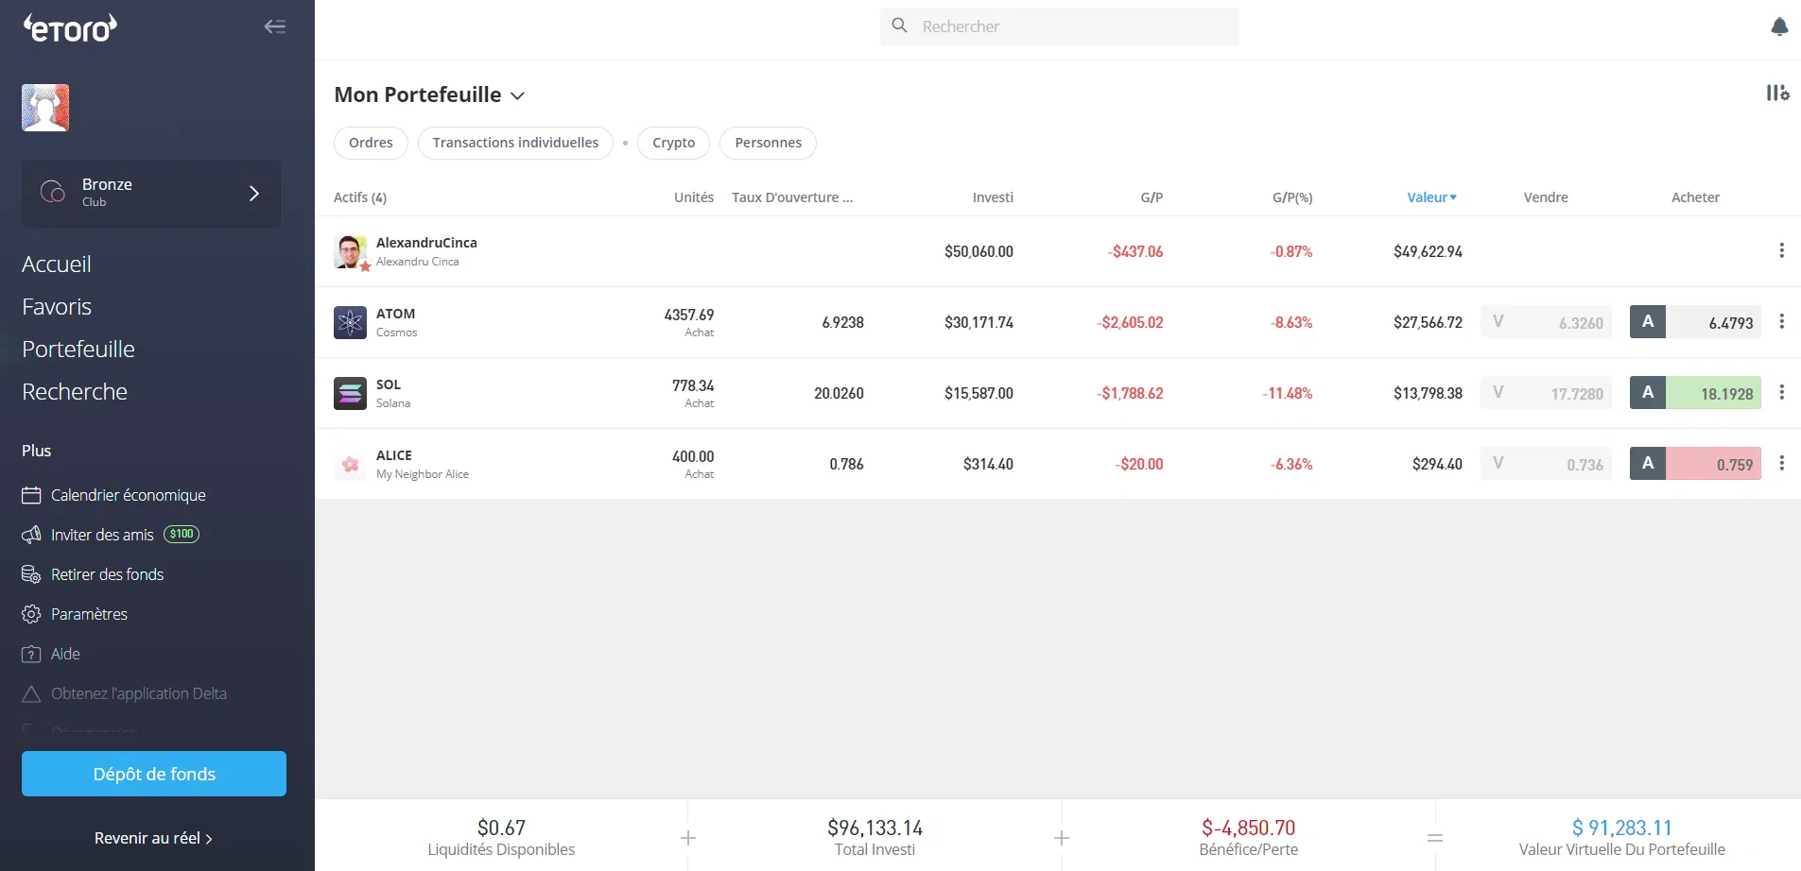Sell SOL at 17.7280
Screen dimensions: 1801x871
click(x=1546, y=393)
